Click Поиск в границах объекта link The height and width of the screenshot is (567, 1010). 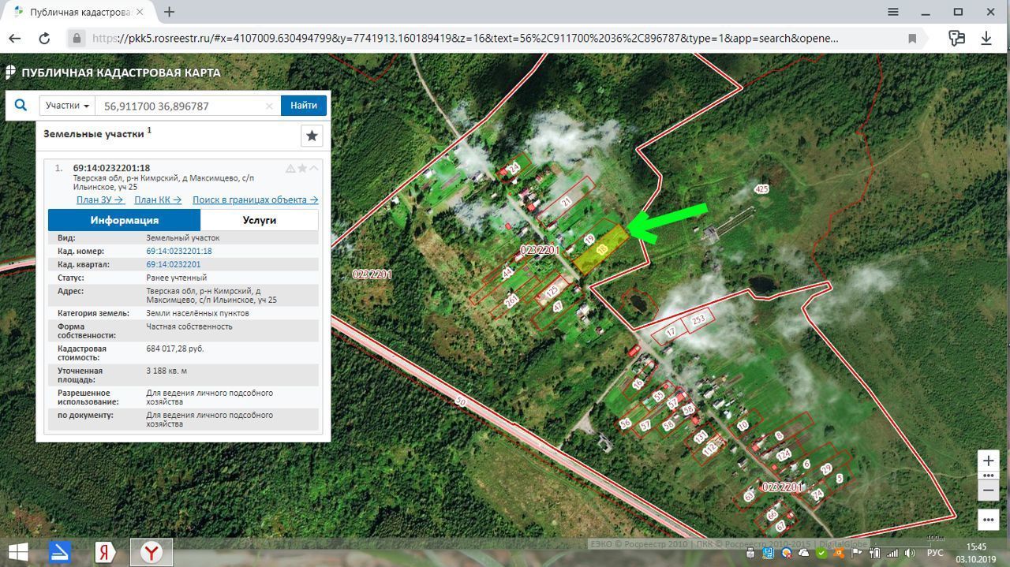[x=255, y=200]
